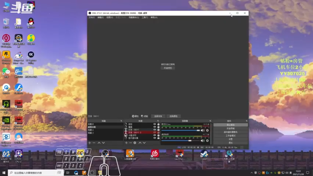Viewport: 313px width, 176px height.
Task: Click 选择字体 in the source toolbar
Action: pos(158,116)
